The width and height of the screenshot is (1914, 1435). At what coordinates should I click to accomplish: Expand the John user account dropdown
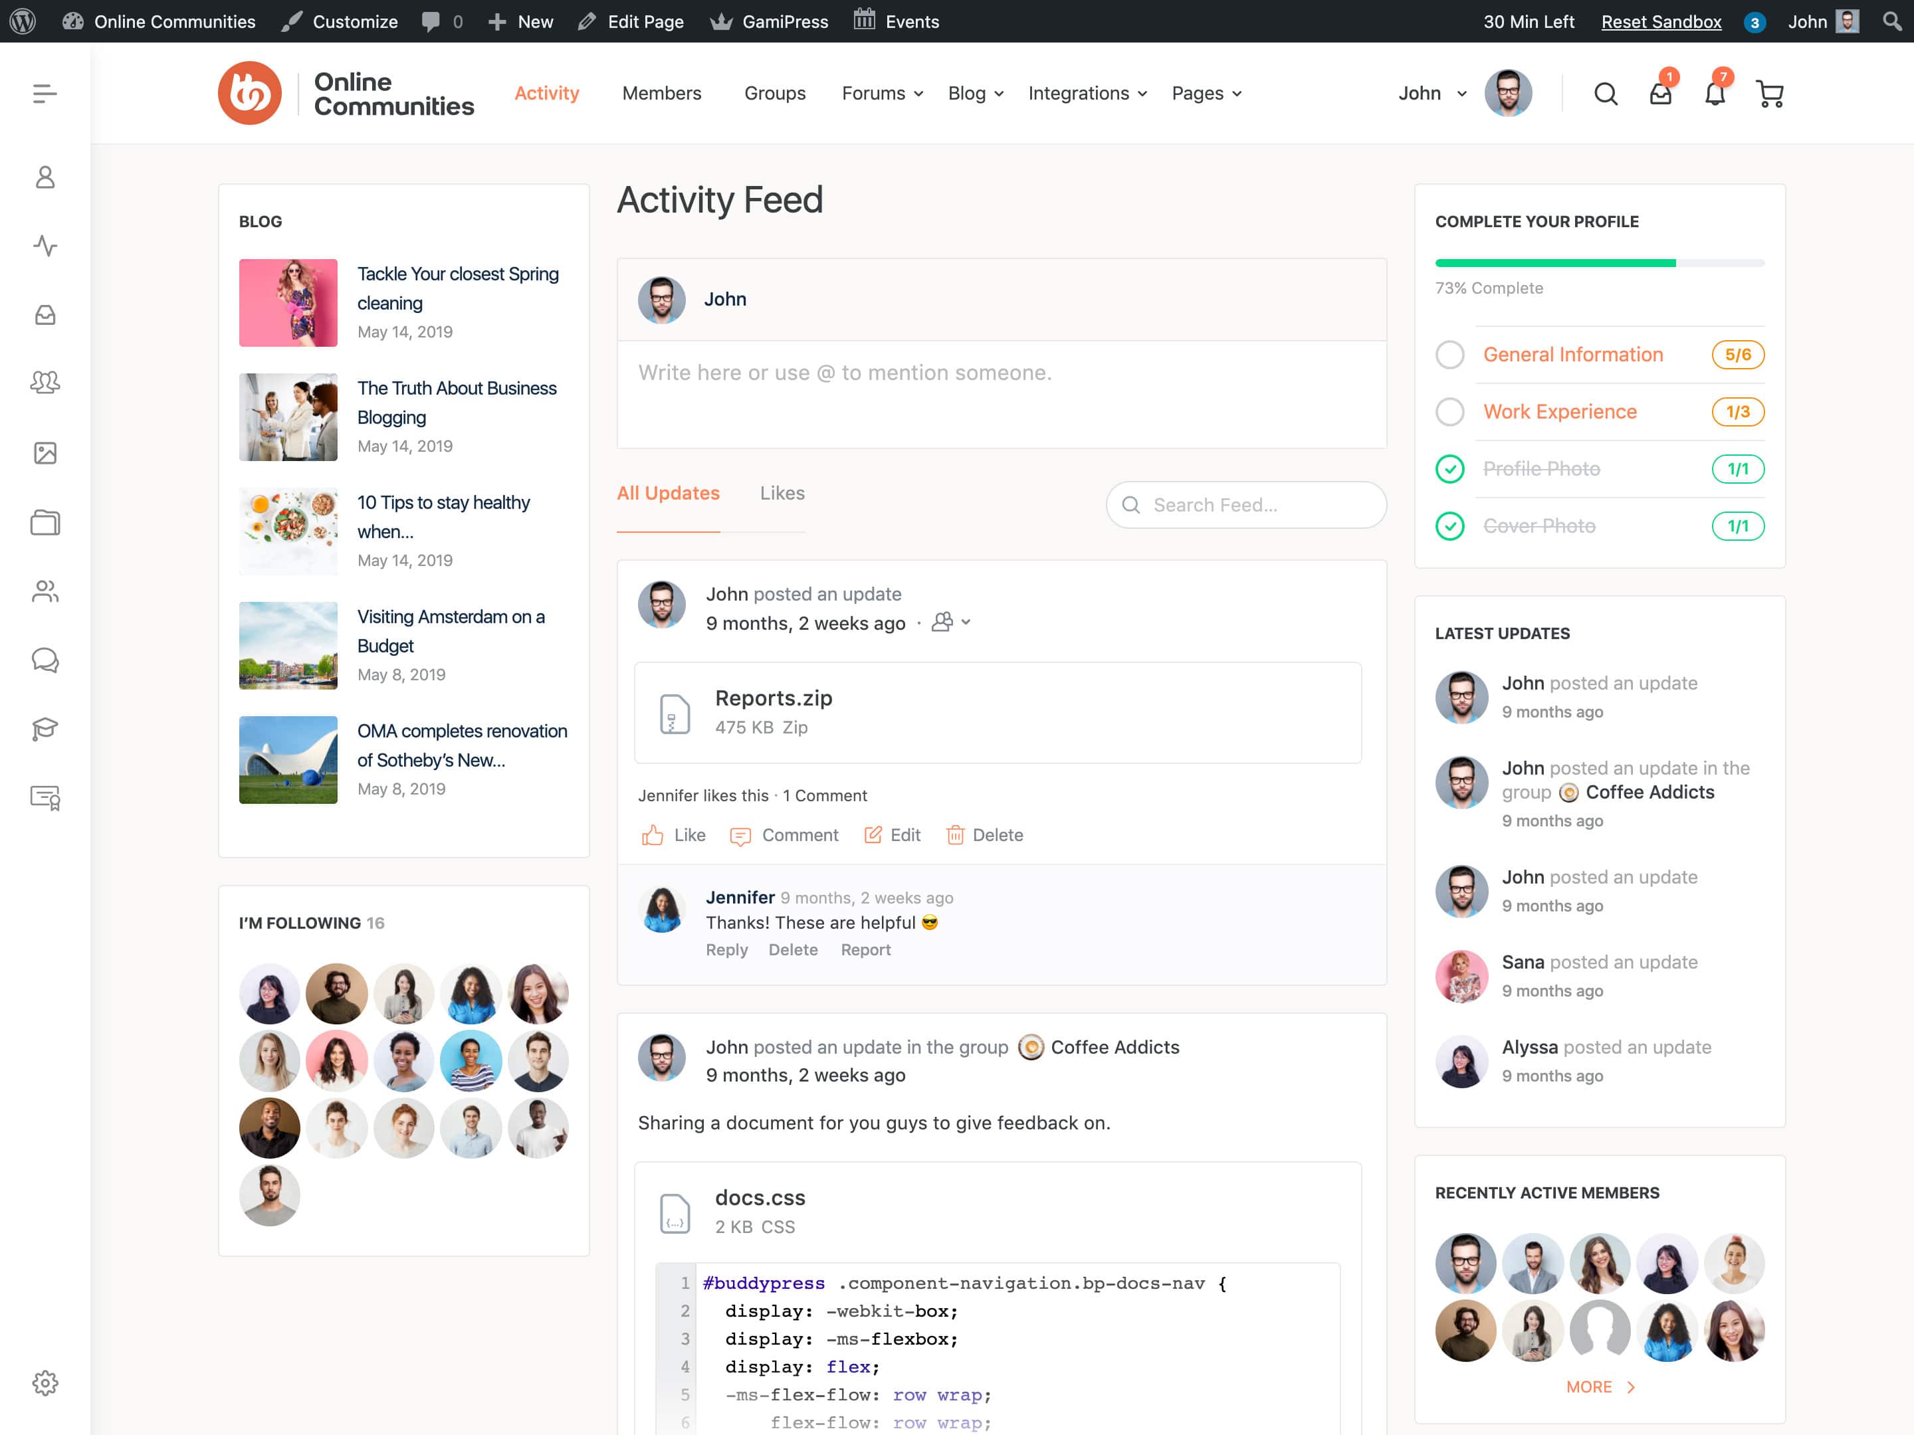coord(1432,94)
